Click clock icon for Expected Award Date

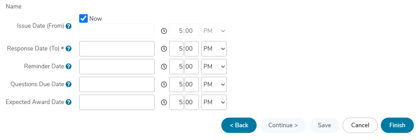[164, 102]
